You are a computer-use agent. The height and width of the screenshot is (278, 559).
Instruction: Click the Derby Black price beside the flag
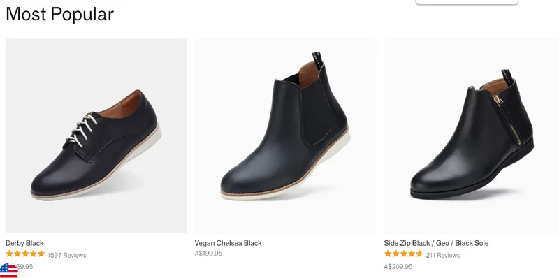(x=25, y=267)
